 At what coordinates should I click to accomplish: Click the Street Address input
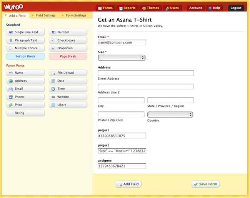[146, 73]
